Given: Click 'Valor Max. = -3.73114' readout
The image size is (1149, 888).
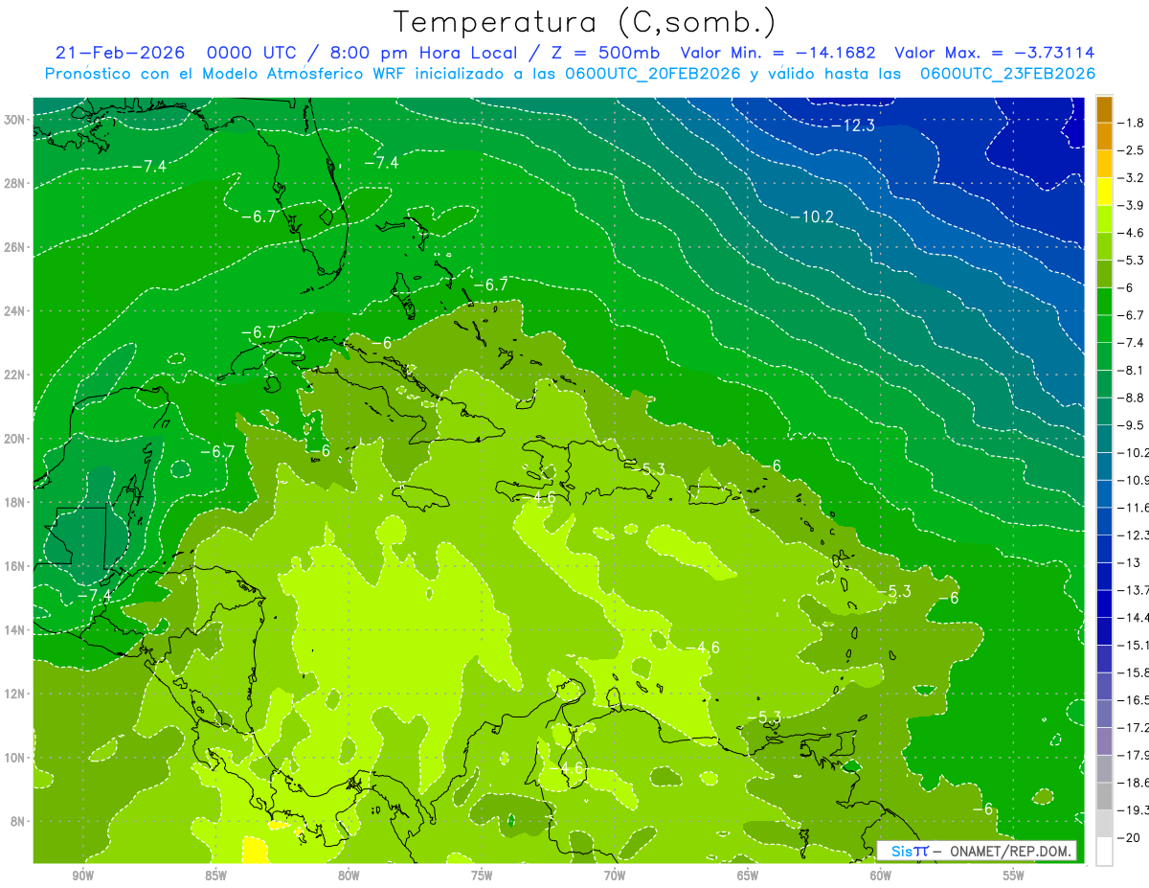Looking at the screenshot, I should coord(995,53).
